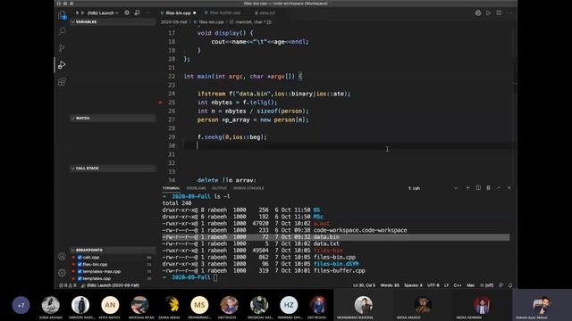Switch to the files-buffer.cpp editor tab
The width and height of the screenshot is (572, 321).
click(x=223, y=12)
